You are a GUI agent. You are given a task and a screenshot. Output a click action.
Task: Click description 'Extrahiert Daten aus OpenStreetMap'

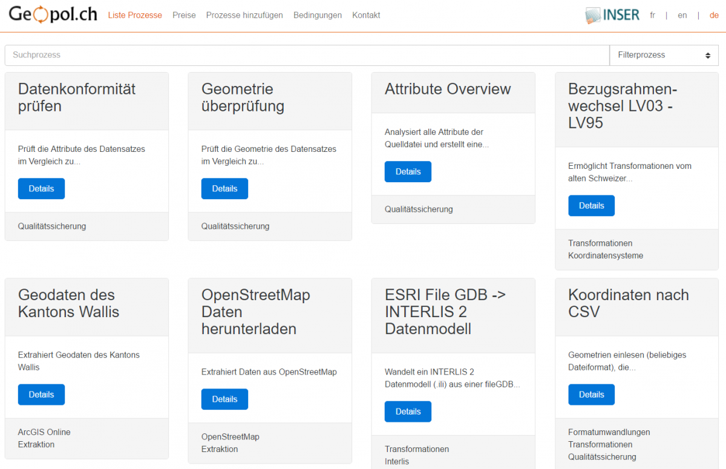pos(269,372)
